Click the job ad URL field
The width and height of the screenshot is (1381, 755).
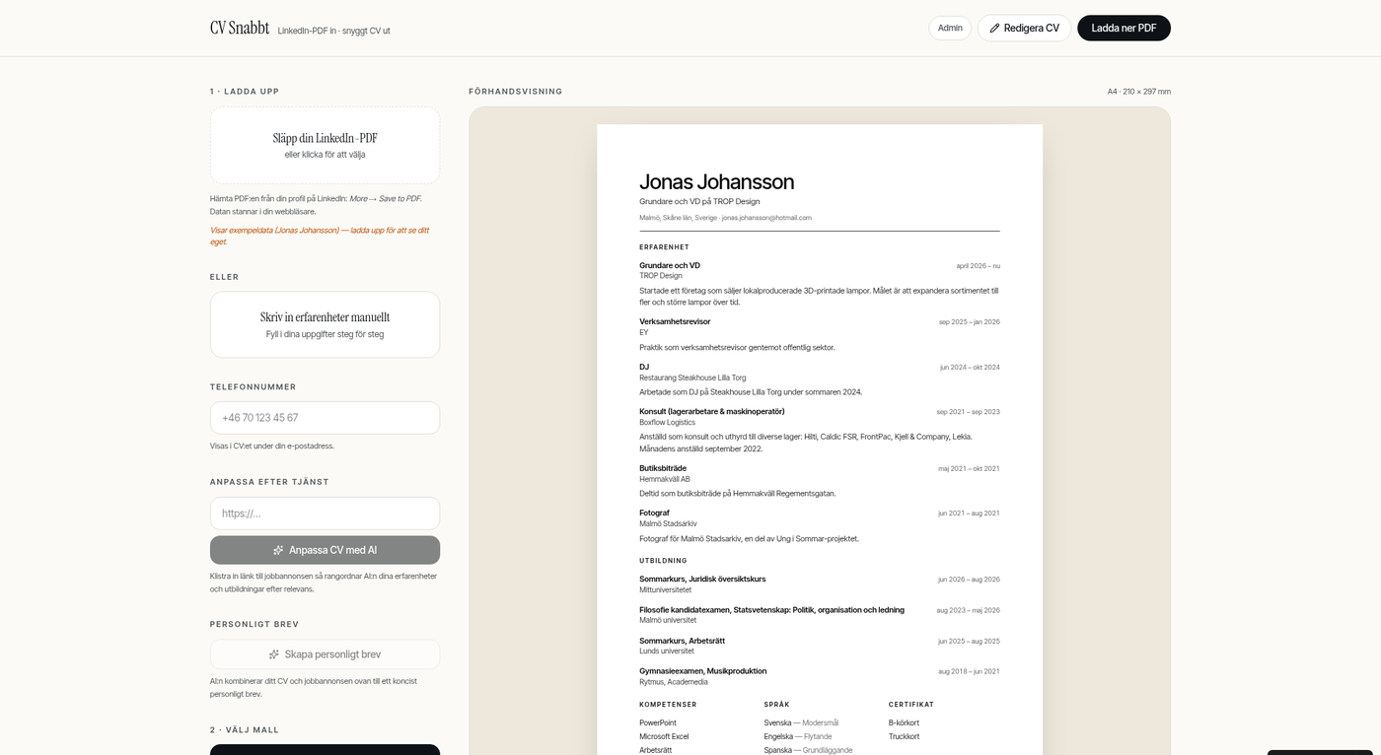point(325,514)
